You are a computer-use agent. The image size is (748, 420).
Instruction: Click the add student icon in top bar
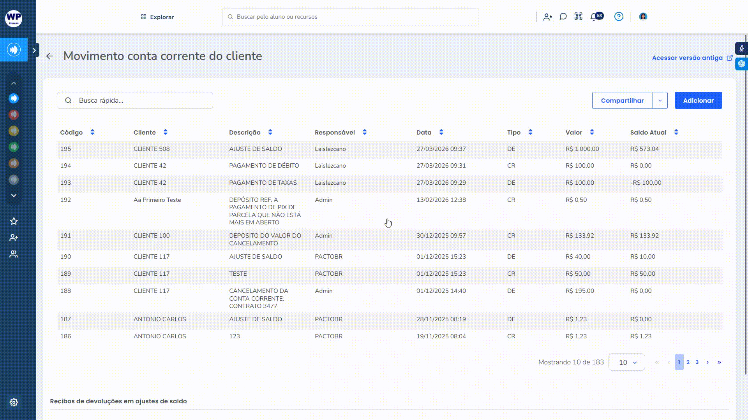click(x=547, y=17)
